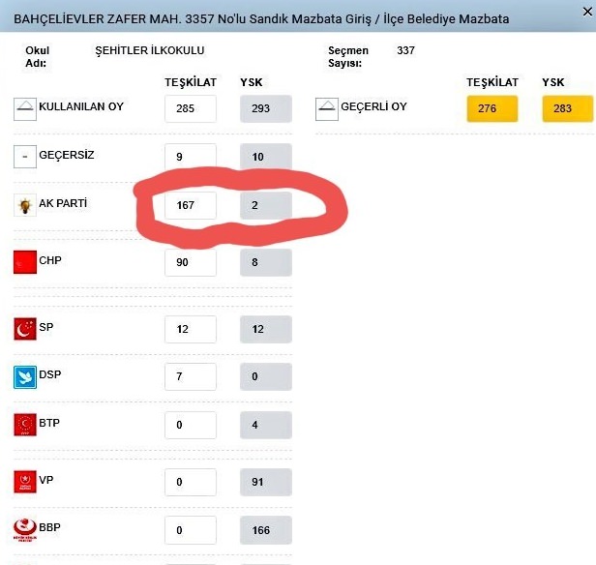Click the GEÇERSİZ dash icon
The height and width of the screenshot is (565, 596).
tap(24, 156)
